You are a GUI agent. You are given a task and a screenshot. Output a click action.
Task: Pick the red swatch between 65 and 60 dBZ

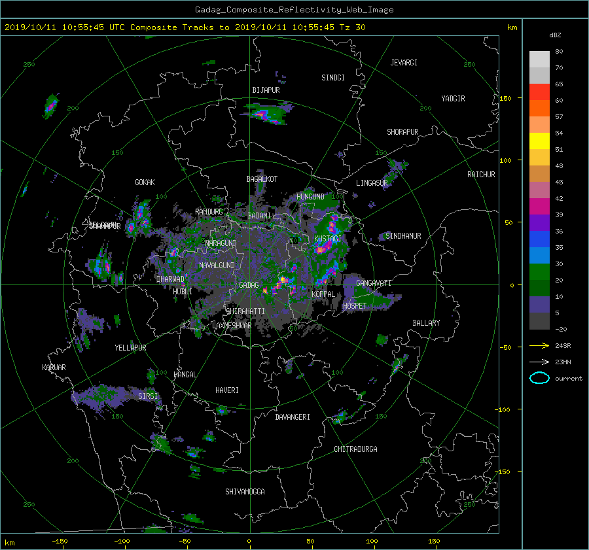[x=539, y=92]
